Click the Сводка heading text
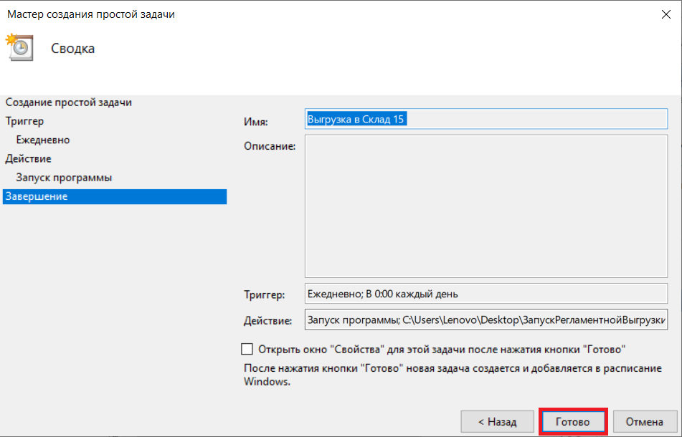 pyautogui.click(x=72, y=48)
